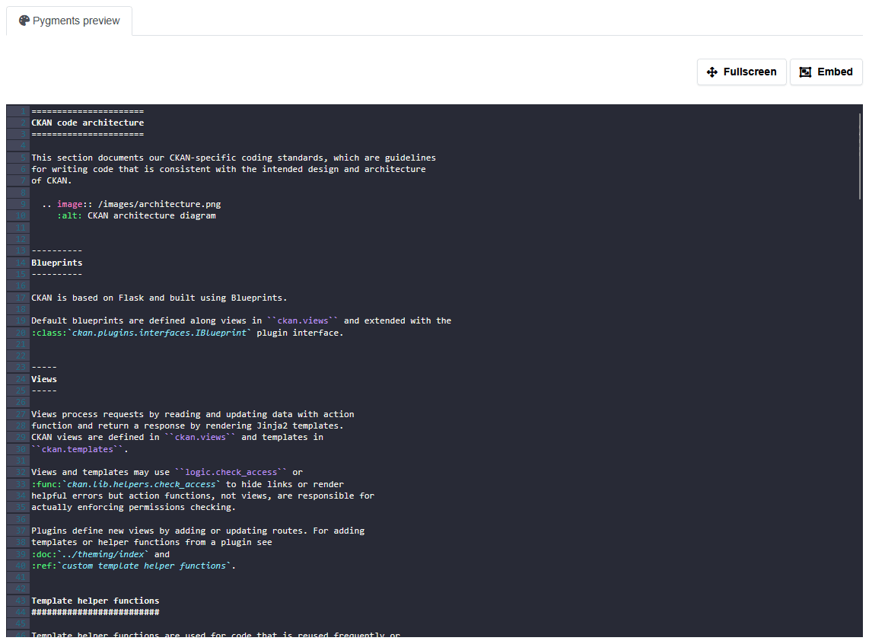Click 'Plugins define new views' line
Screen dimensions: 869x644
click(x=198, y=531)
